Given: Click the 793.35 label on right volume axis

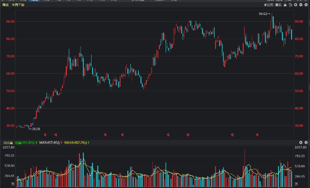Looking at the screenshot, I should click(x=300, y=156).
